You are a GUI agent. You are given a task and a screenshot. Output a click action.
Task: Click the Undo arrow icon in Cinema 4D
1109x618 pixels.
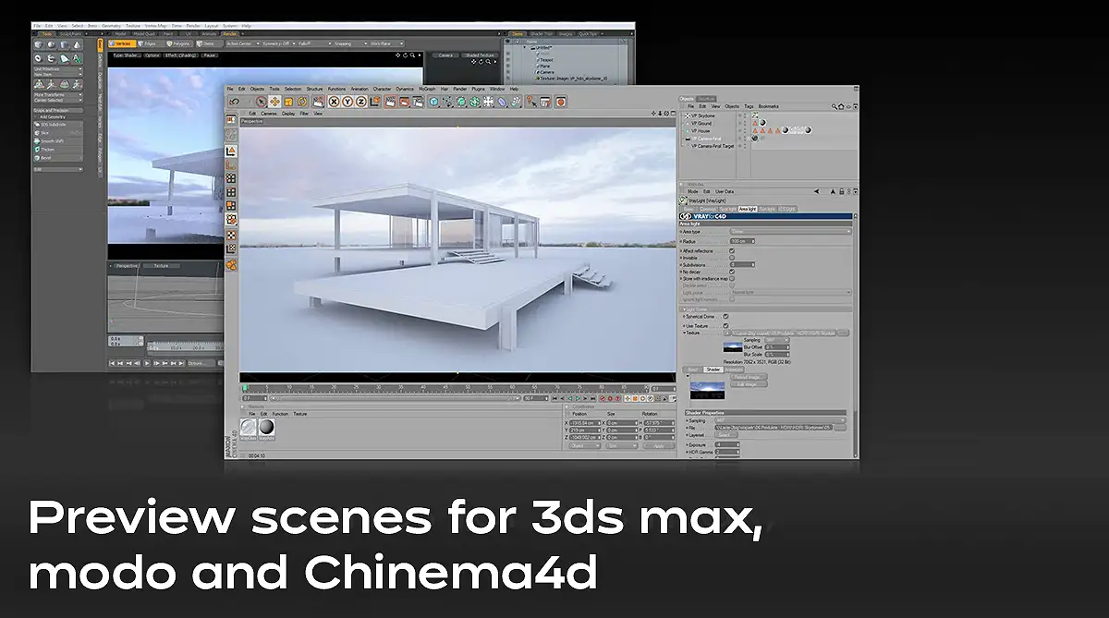pos(233,102)
